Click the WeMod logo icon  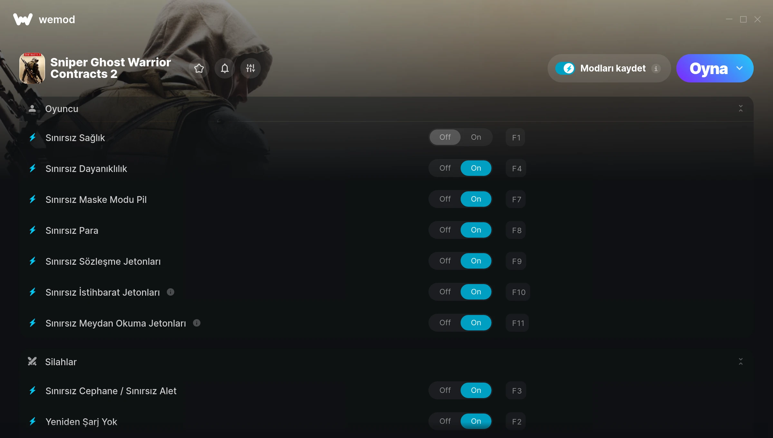tap(23, 19)
